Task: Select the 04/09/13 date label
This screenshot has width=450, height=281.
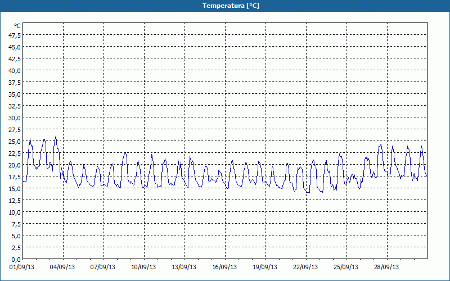Action: coord(62,267)
